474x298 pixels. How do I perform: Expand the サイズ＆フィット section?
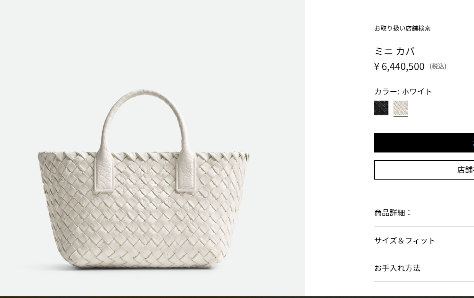click(x=424, y=240)
